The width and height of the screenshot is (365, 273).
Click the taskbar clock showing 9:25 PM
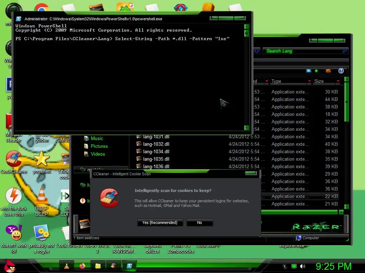pos(333,266)
